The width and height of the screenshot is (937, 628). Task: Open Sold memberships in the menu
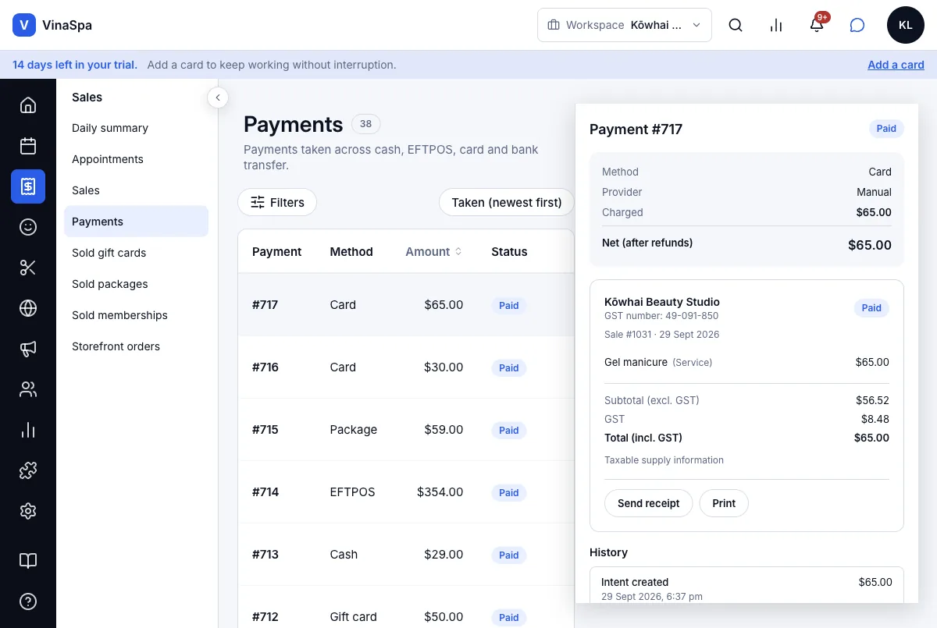point(137,315)
